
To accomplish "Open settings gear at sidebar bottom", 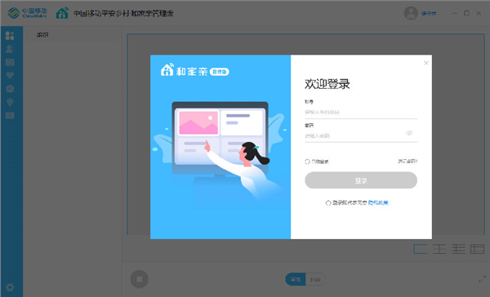I will [10, 287].
